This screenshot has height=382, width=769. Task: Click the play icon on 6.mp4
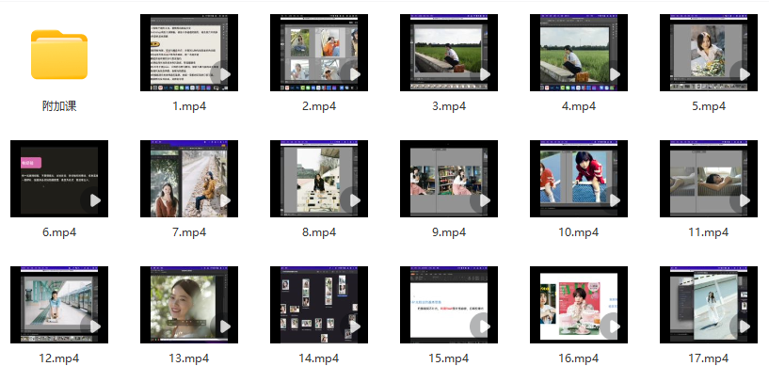click(x=93, y=200)
